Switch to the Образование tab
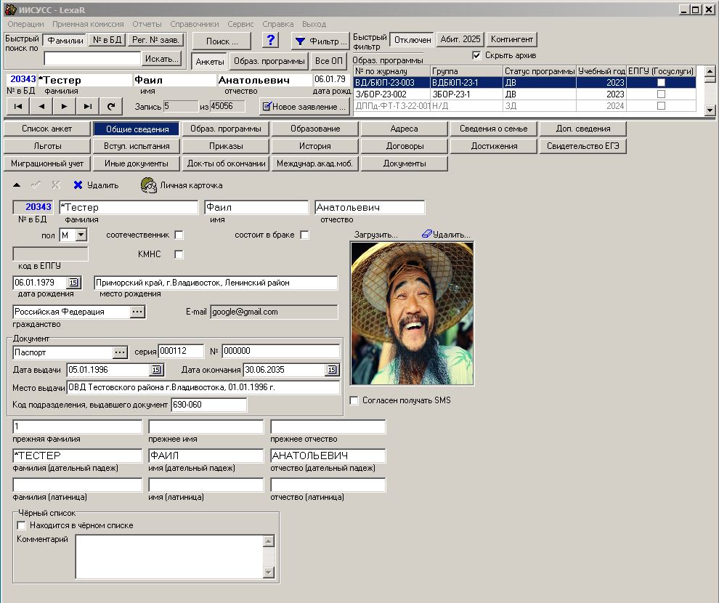This screenshot has width=719, height=603. pyautogui.click(x=315, y=129)
